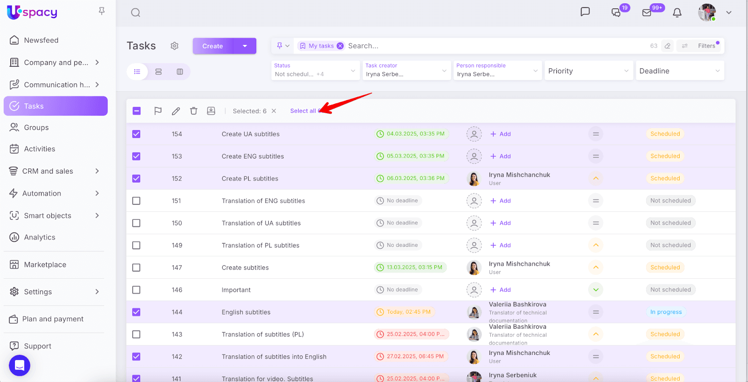748x382 pixels.
Task: Open the Priority filter dropdown
Action: pyautogui.click(x=588, y=71)
